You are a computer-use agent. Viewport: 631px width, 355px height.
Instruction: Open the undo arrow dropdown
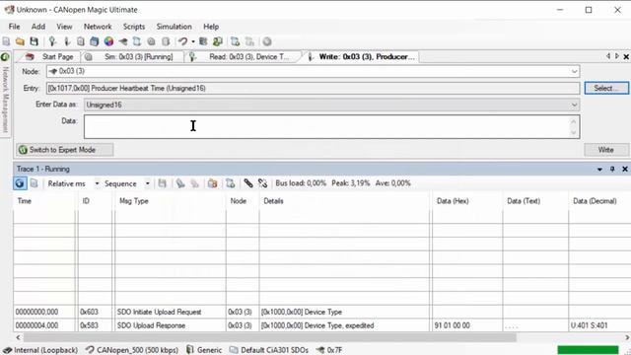(x=193, y=41)
